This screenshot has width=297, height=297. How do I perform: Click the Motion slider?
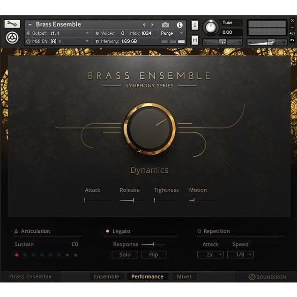coord(201,200)
